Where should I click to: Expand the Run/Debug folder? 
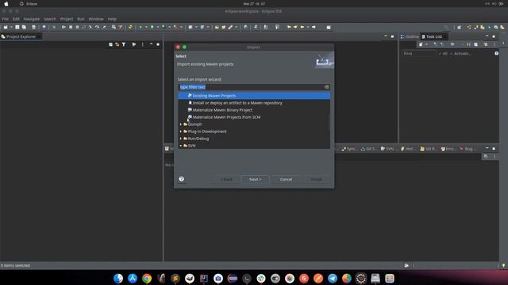tap(181, 139)
